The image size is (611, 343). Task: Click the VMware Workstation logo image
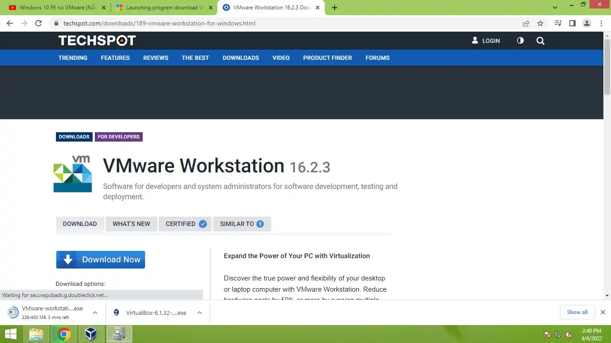(x=72, y=174)
